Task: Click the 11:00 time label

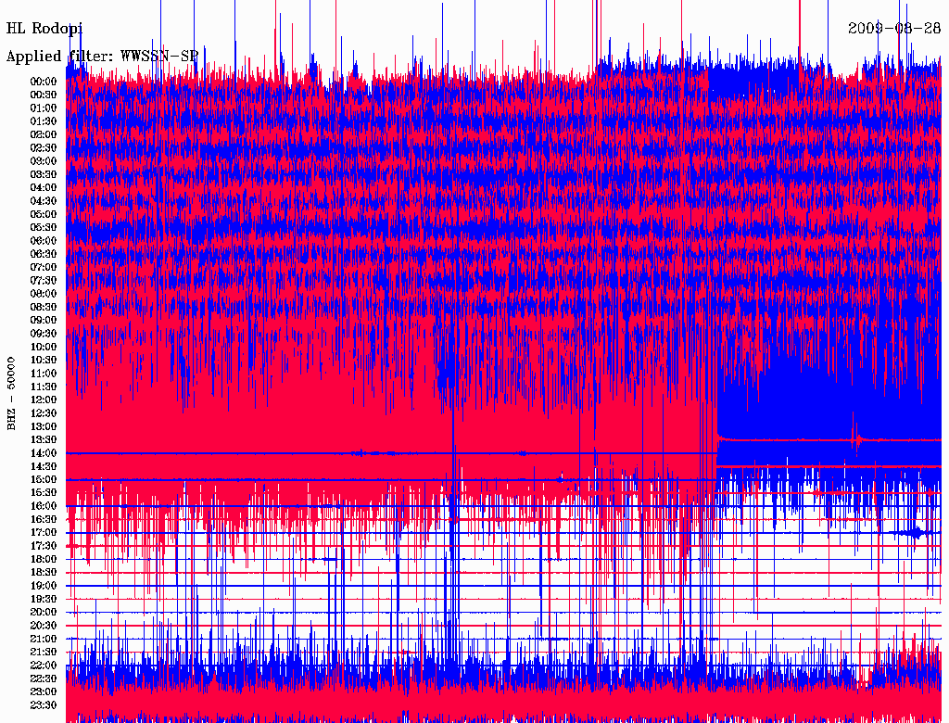Action: pyautogui.click(x=44, y=374)
